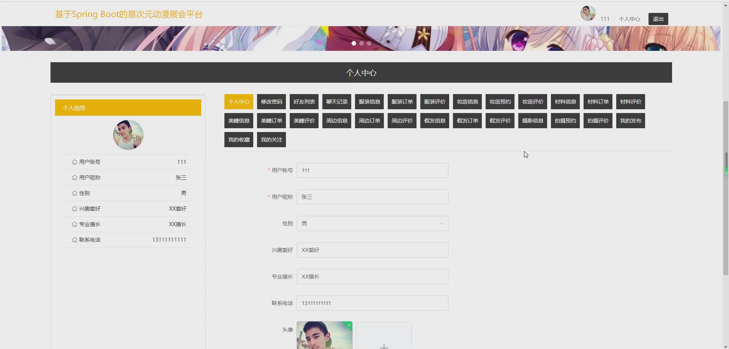Click the house icon beside 兴趣爱好

coord(74,208)
